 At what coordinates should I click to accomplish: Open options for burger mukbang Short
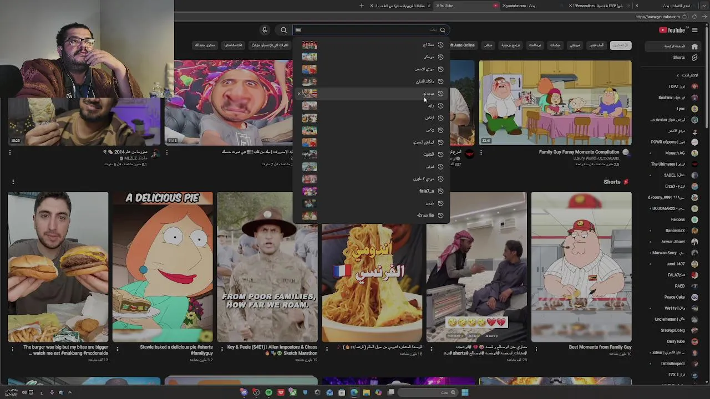point(13,349)
